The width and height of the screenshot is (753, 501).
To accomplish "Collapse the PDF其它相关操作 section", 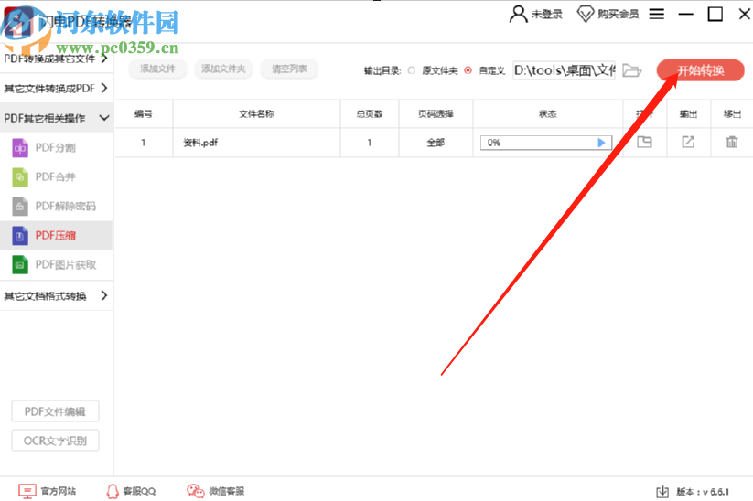I will [x=56, y=118].
